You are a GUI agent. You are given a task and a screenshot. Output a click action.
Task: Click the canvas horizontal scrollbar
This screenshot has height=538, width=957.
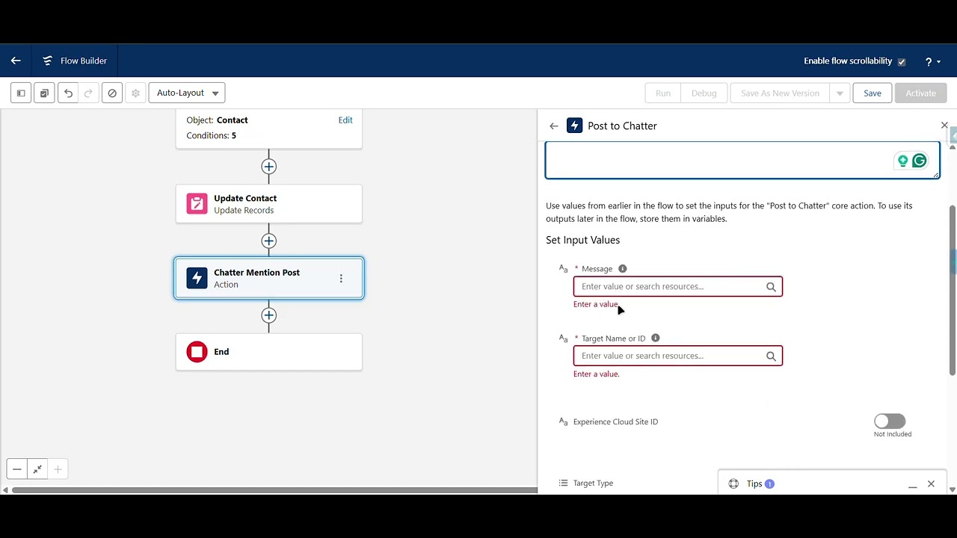274,490
